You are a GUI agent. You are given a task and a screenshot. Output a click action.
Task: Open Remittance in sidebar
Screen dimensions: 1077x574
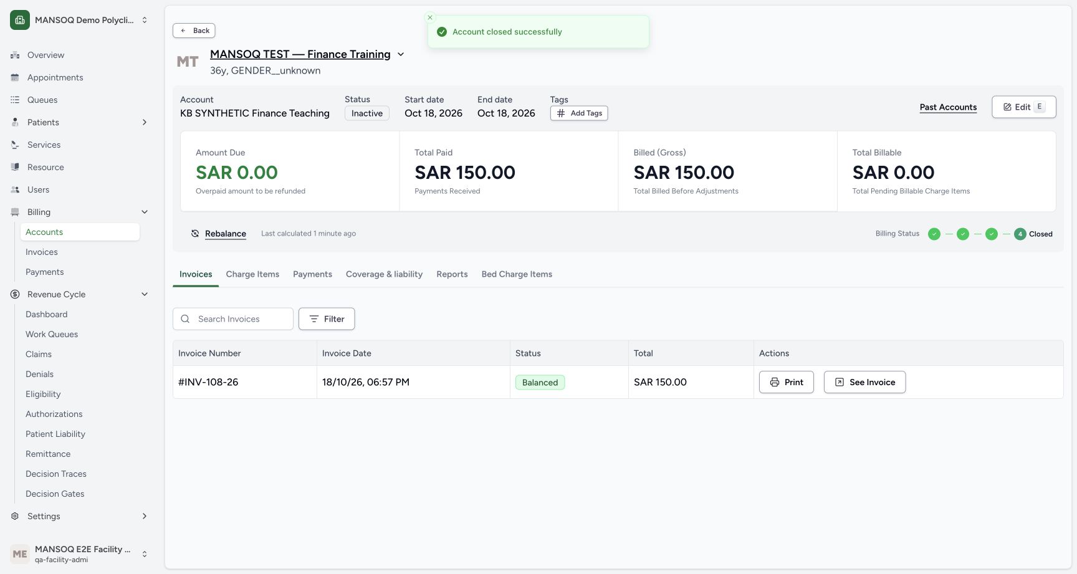coord(80,454)
